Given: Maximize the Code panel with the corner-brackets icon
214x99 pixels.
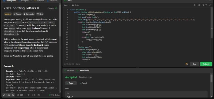Looking at the screenshot, I should pyautogui.click(x=207, y=1).
